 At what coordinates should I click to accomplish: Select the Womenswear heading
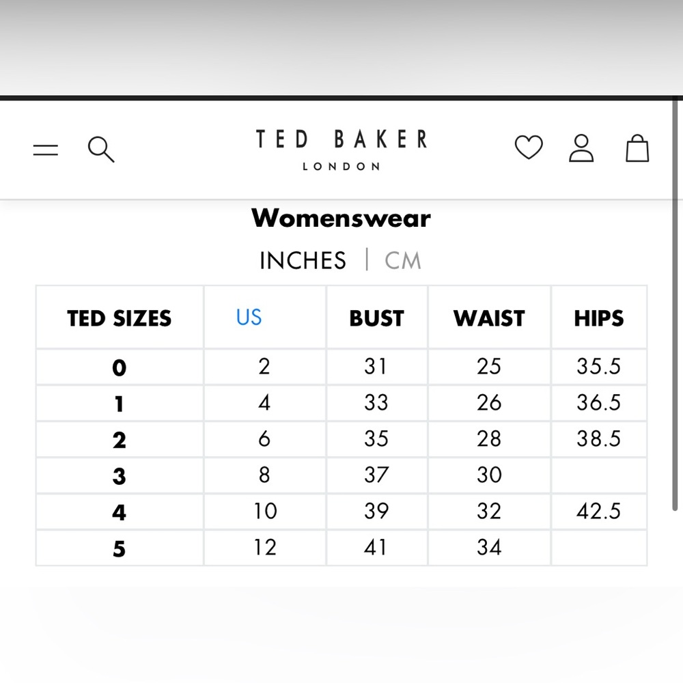tap(341, 219)
